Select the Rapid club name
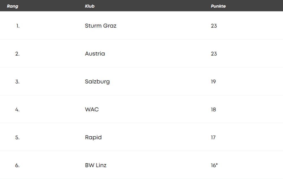The image size is (283, 179). (x=93, y=137)
